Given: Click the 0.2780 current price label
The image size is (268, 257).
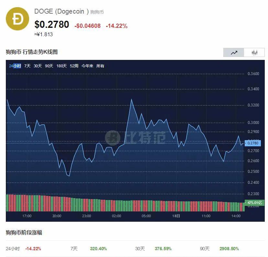Looking at the screenshot, I should (x=253, y=143).
